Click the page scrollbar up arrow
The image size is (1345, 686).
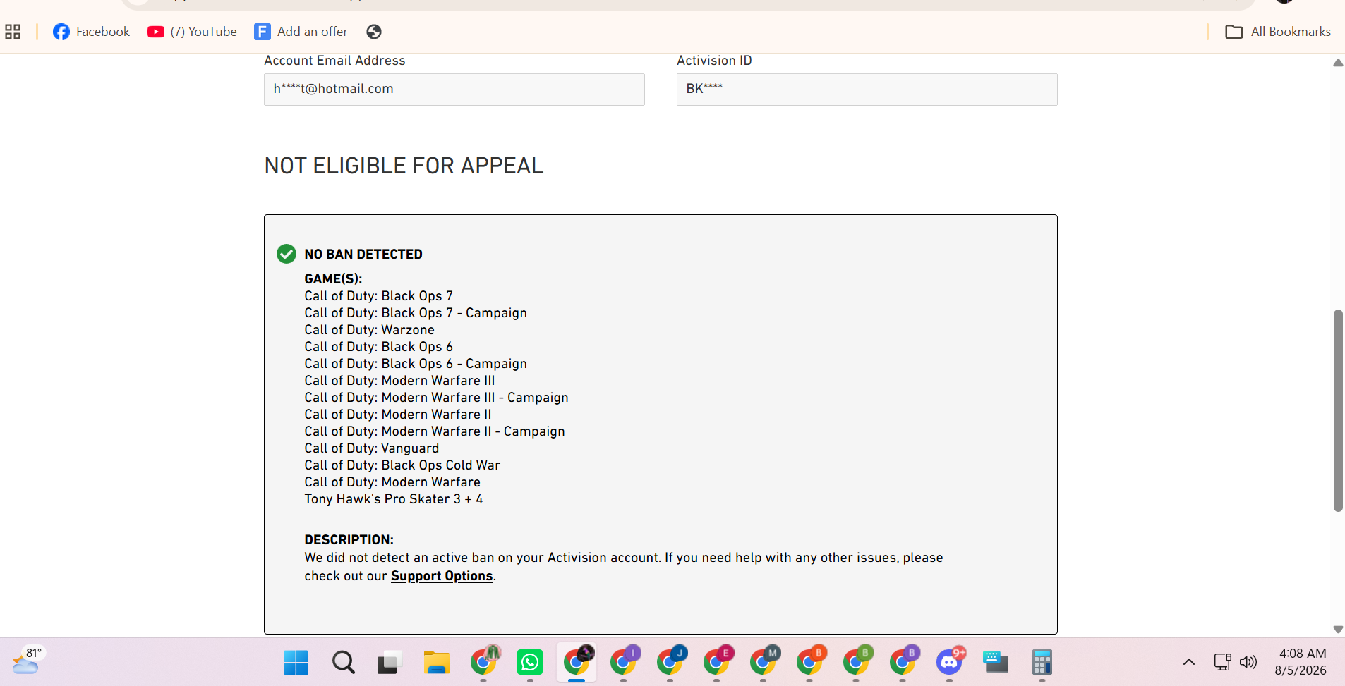tap(1338, 63)
